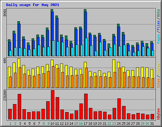Click day 23 on the x-axis
Viewport: 162px width, 127px height.
114,124
